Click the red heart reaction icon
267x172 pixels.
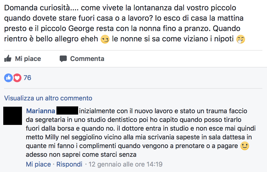click(17, 78)
